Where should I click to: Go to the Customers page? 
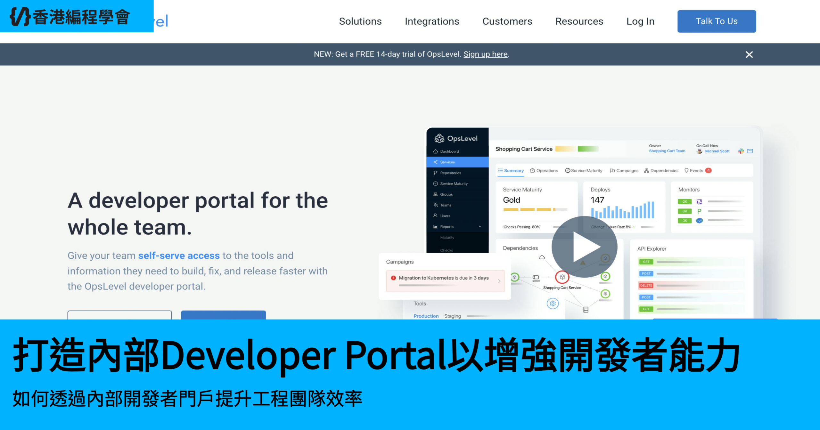pos(507,21)
